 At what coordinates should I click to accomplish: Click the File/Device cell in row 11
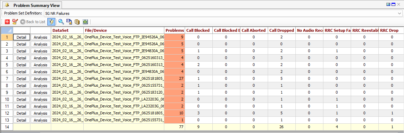[x=124, y=106]
